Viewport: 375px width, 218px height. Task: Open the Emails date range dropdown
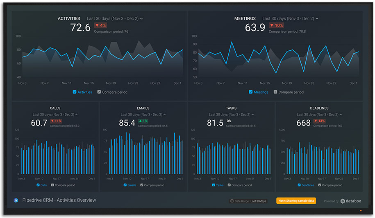143,115
